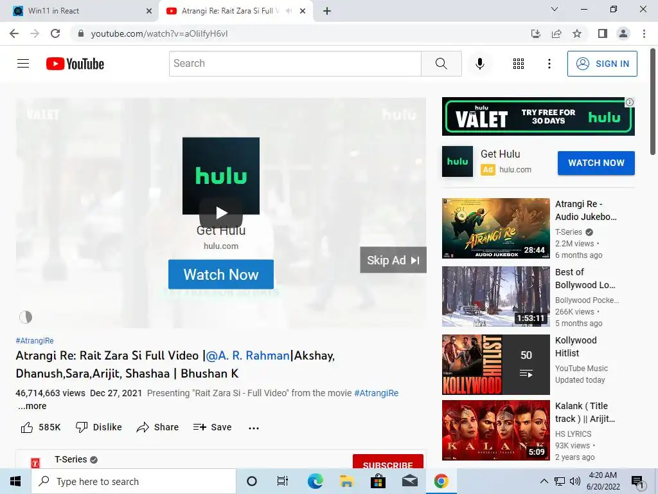Go to the YouTube home logo
The height and width of the screenshot is (494, 658).
coord(75,64)
